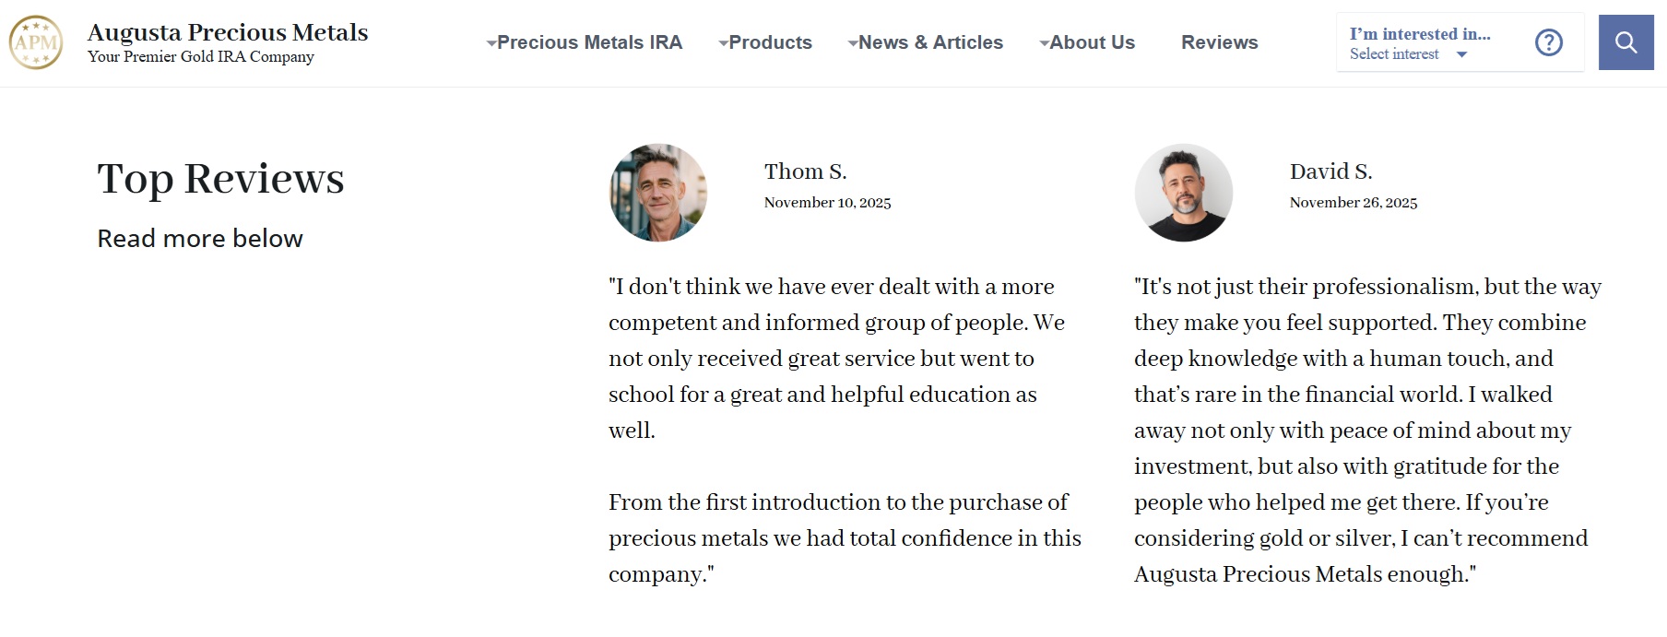Expand the Products navigation dropdown
This screenshot has width=1667, height=637.
point(771,42)
